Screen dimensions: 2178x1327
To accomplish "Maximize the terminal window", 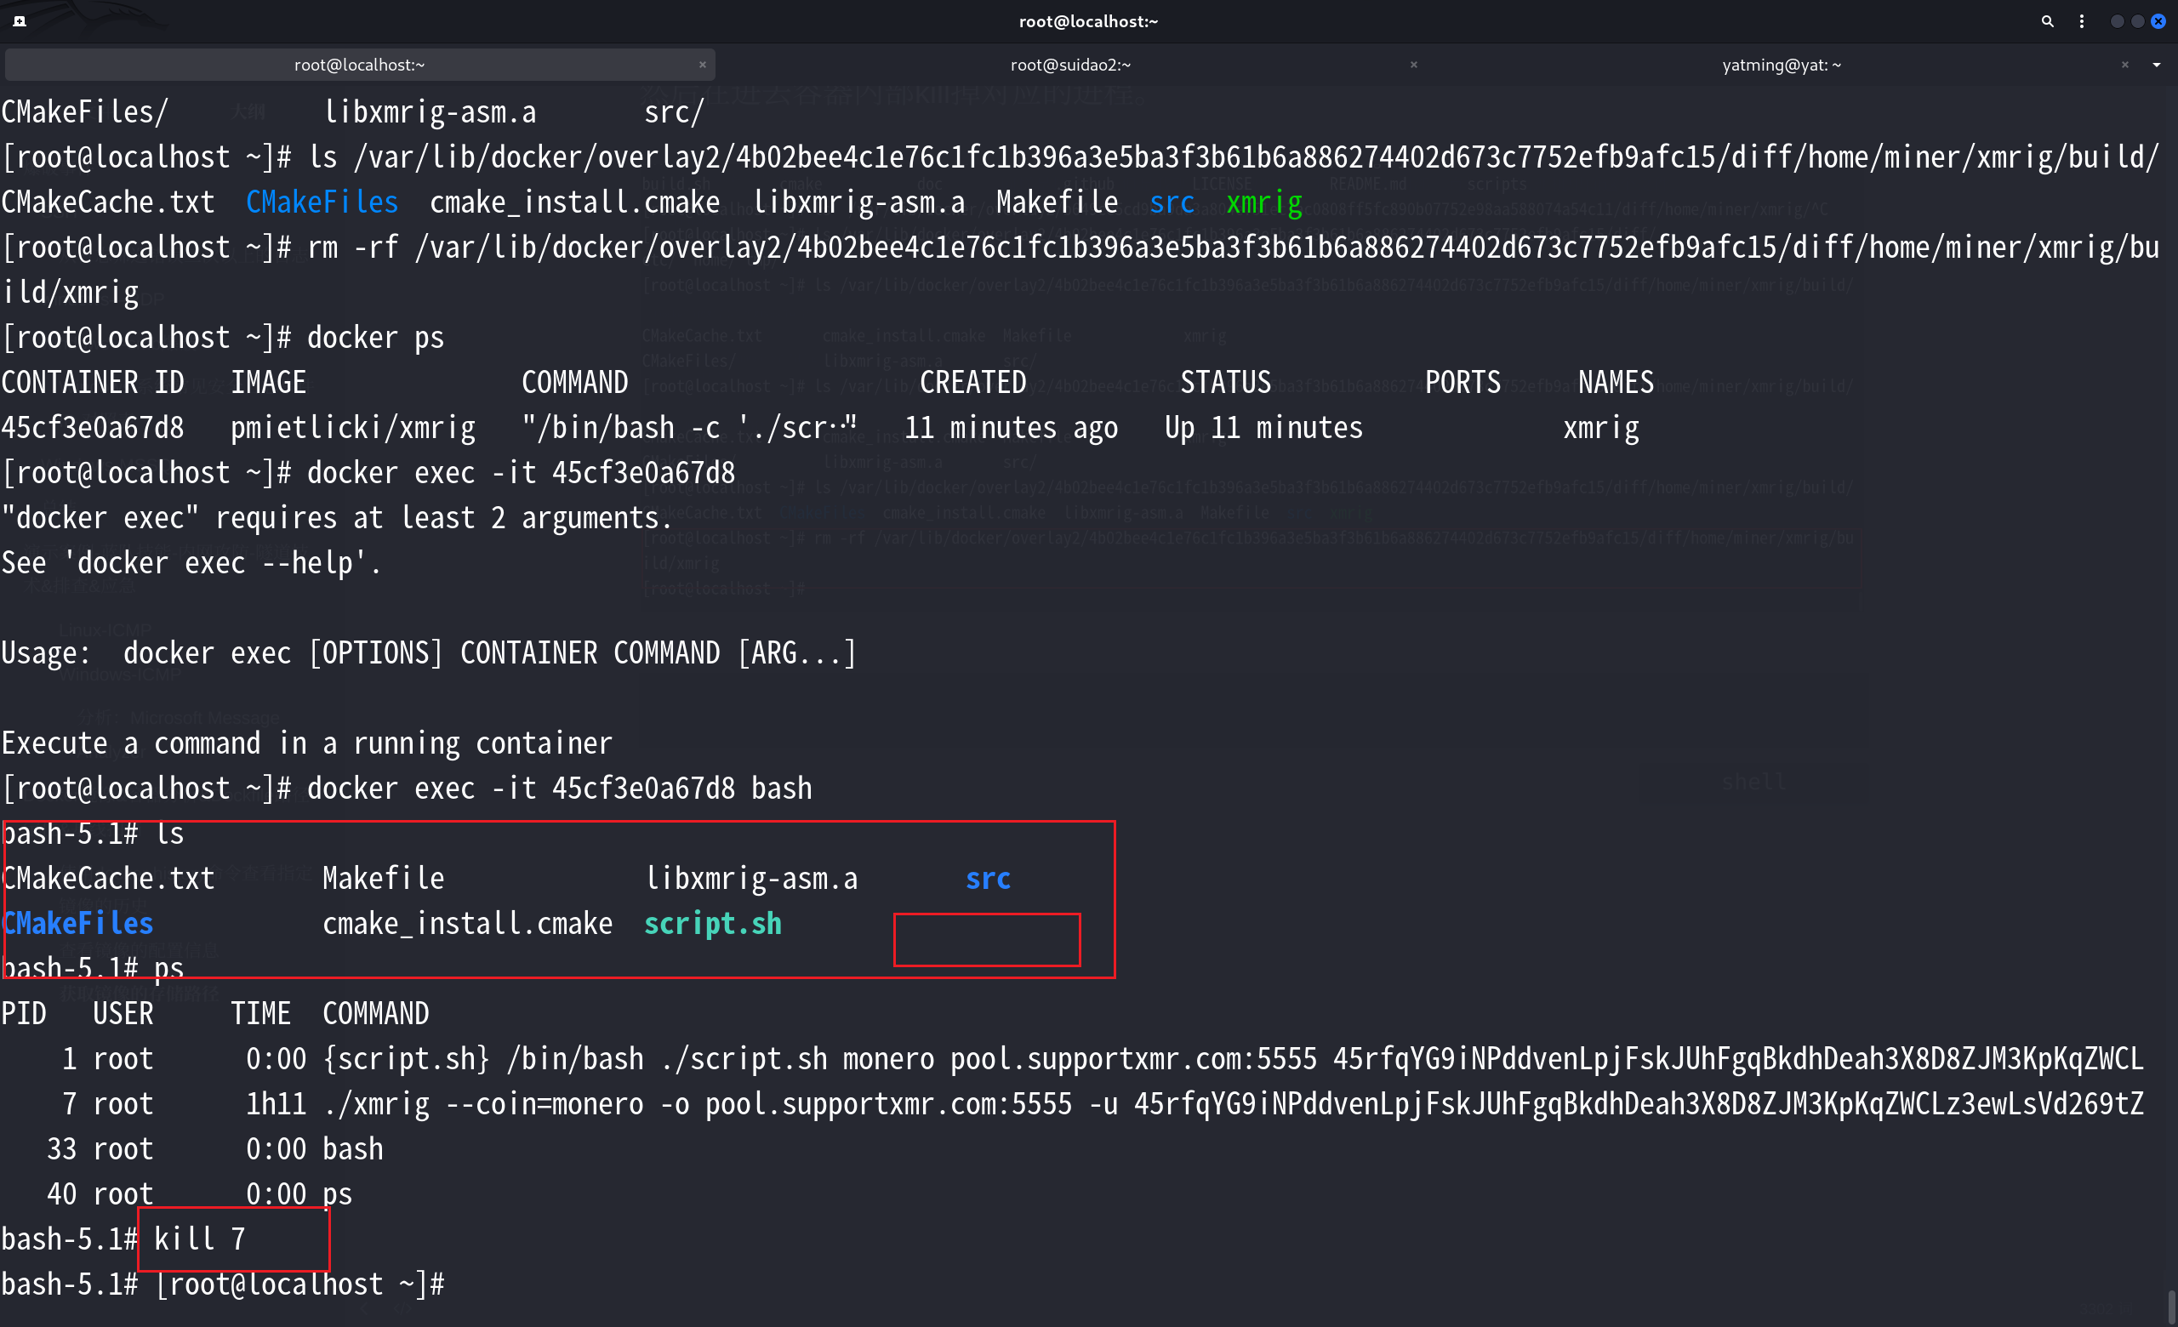I will pos(2137,21).
